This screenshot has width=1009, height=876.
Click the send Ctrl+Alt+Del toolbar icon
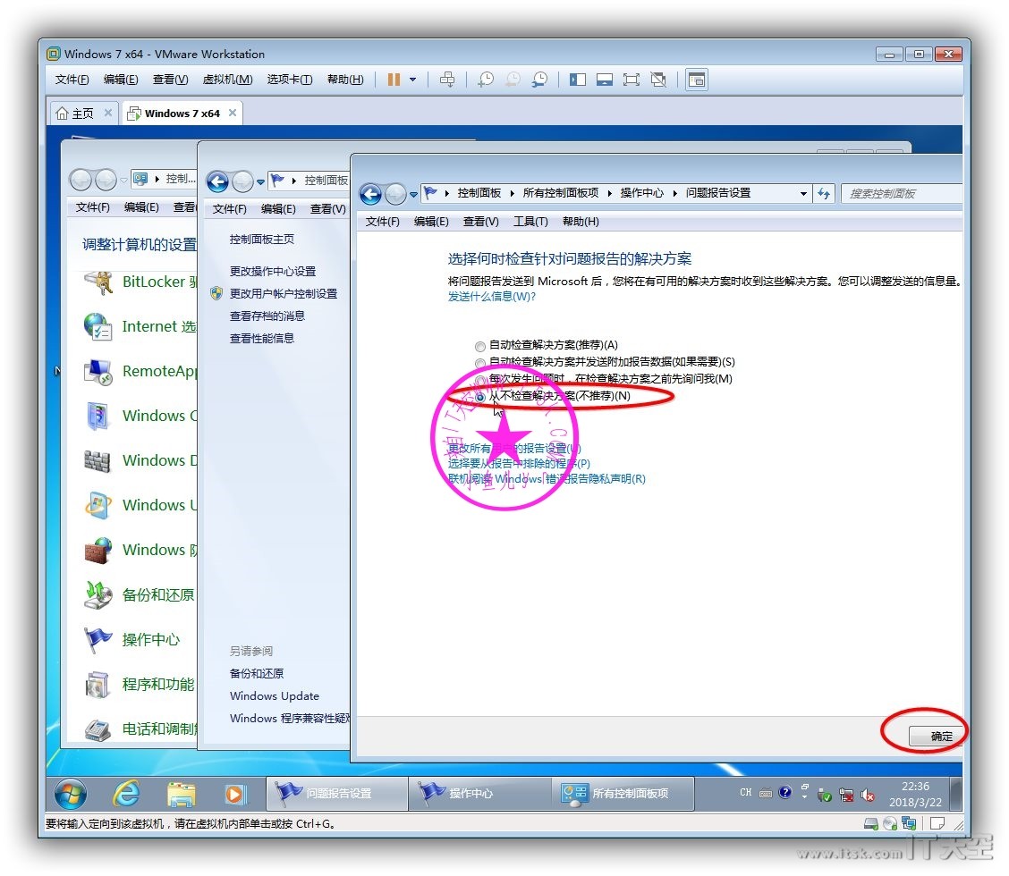tap(448, 80)
